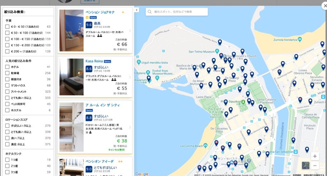Open ア ルーム イン ザ シティ details arrow
327x176 pixels.
(x=130, y=127)
